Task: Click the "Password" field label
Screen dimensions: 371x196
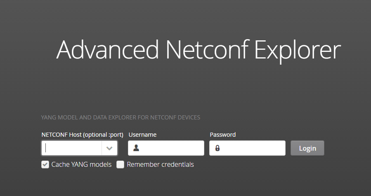Action: click(x=222, y=135)
